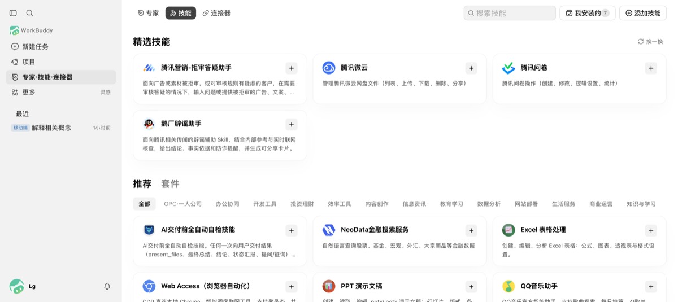The image size is (678, 302).
Task: Filter by 开发工具 category
Action: (x=265, y=204)
